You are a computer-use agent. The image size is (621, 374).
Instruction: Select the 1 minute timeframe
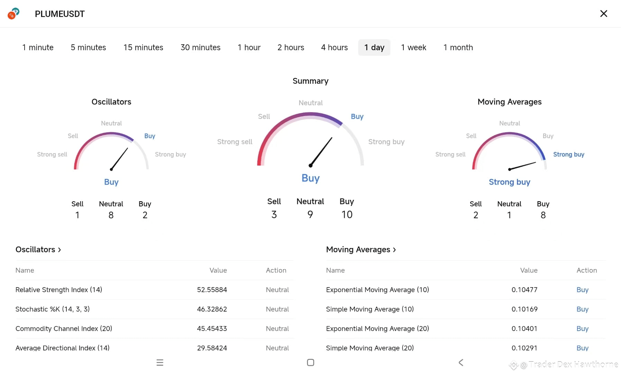[x=38, y=47]
